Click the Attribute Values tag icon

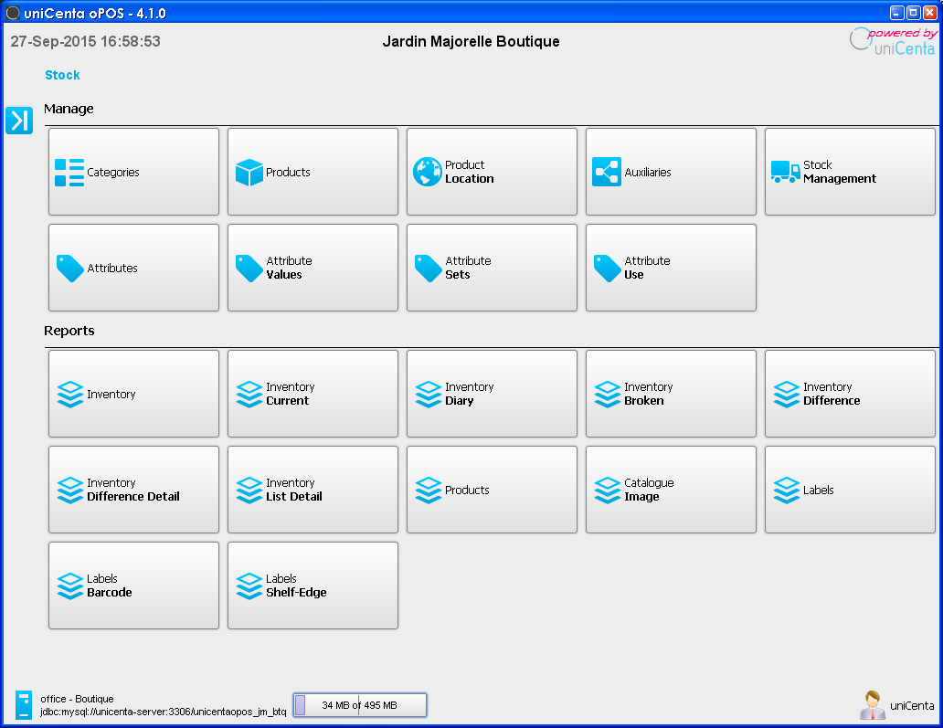click(x=249, y=269)
